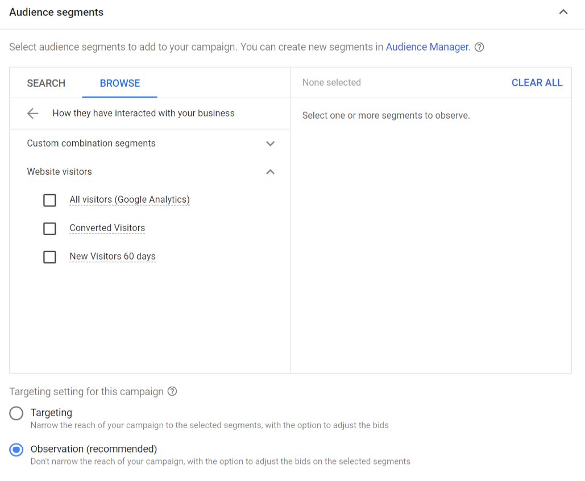Select the Observation (recommended) option

pyautogui.click(x=16, y=449)
